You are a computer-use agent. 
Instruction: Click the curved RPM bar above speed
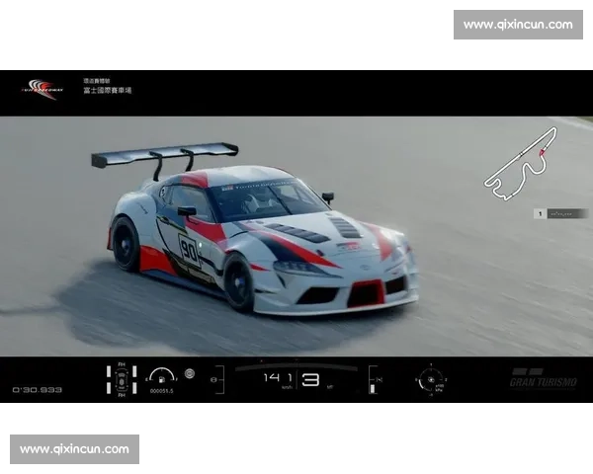pos(296,366)
